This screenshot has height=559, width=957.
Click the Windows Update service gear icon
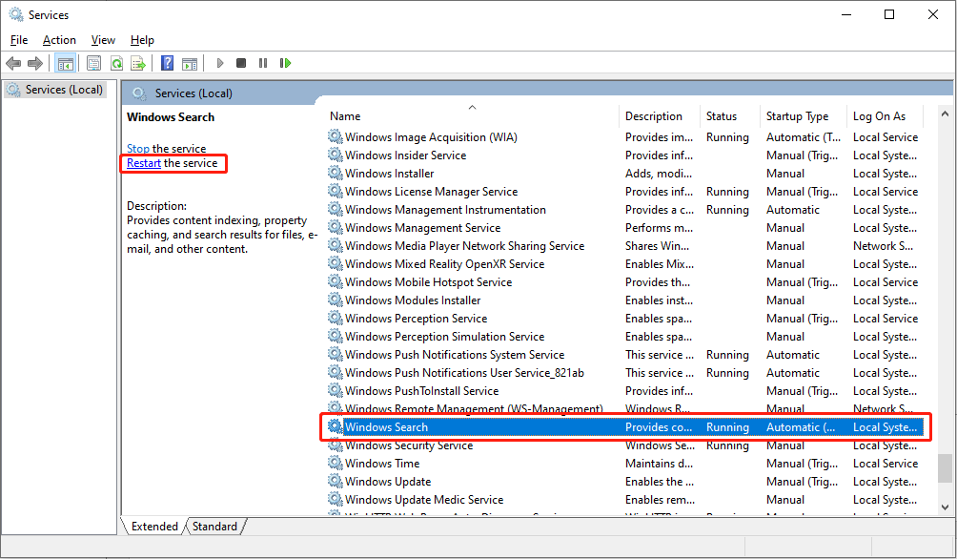(x=336, y=482)
